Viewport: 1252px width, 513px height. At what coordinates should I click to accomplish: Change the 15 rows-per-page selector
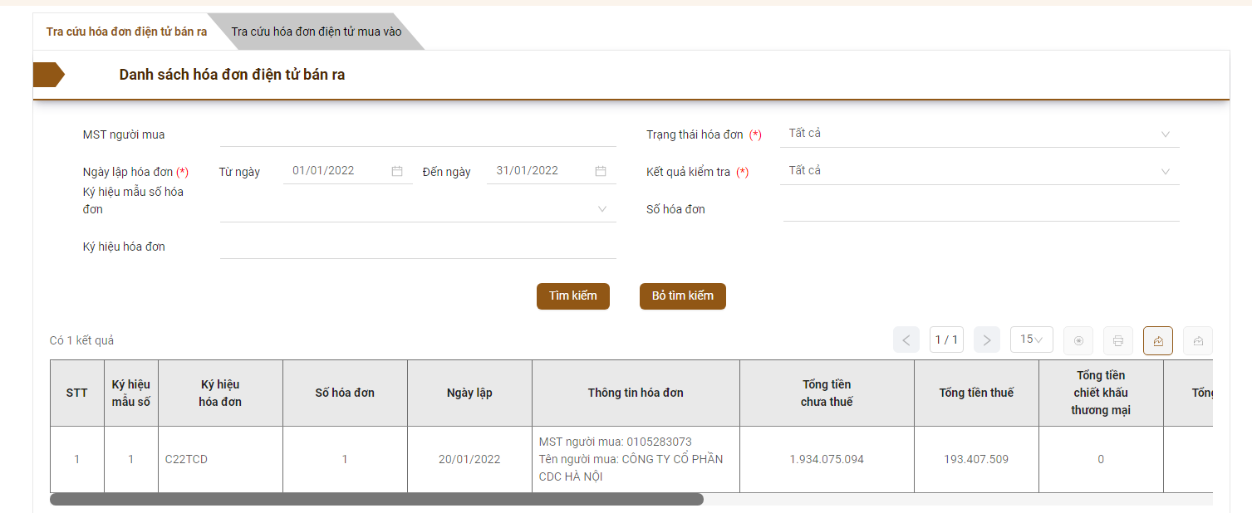pos(1031,340)
